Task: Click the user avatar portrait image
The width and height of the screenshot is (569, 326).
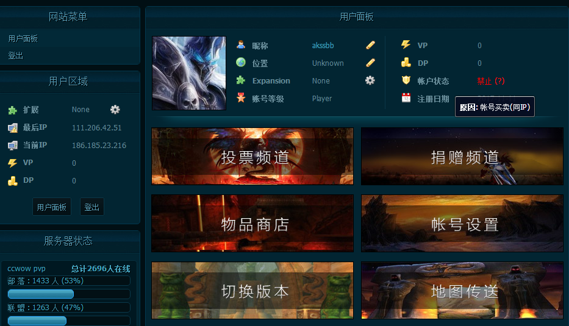Action: 188,73
